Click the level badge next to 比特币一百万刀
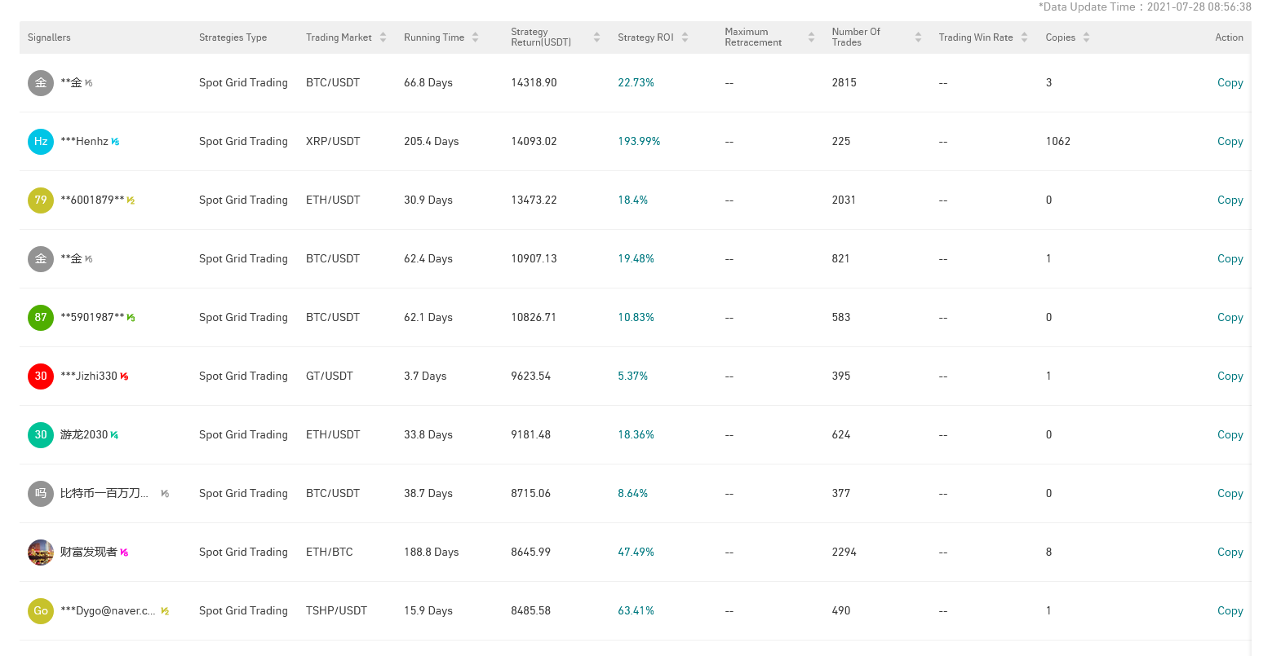The image size is (1281, 656). 165,494
